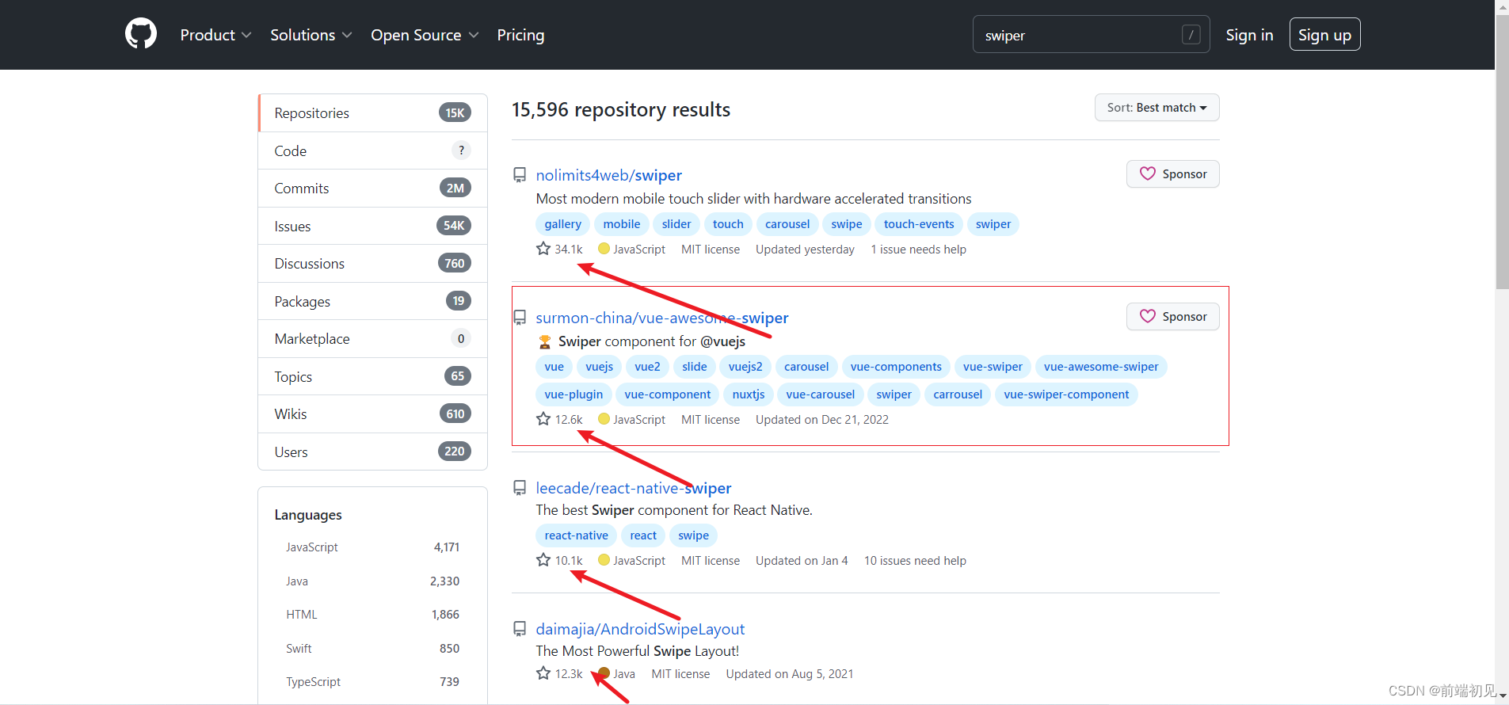Open Wikis results
Viewport: 1509px width, 705px height.
(x=372, y=413)
